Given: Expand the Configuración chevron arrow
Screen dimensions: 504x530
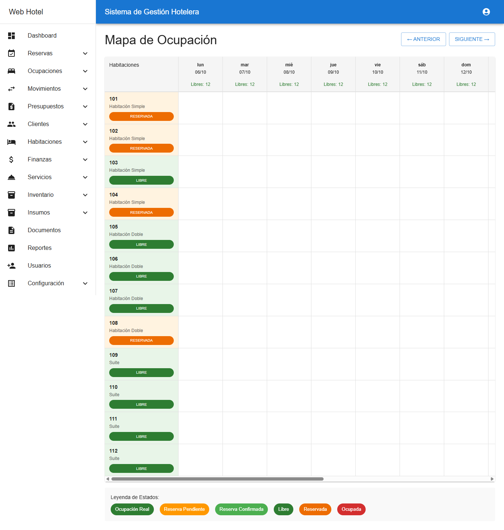Looking at the screenshot, I should (85, 283).
